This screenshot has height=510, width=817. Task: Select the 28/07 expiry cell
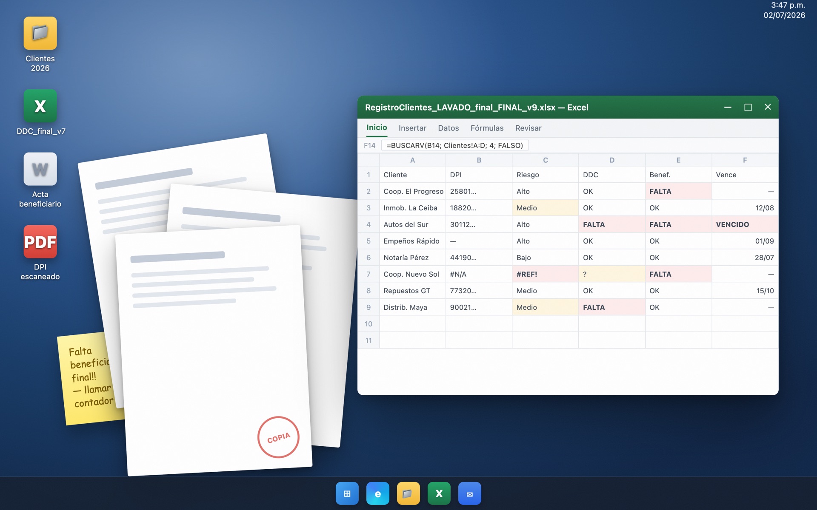[745, 258]
